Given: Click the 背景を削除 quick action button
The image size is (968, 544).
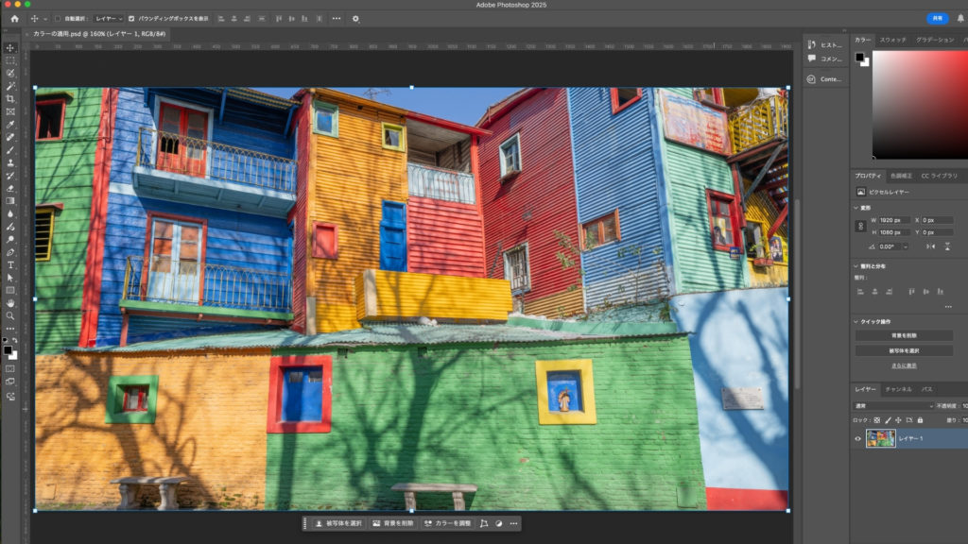Looking at the screenshot, I should click(905, 335).
